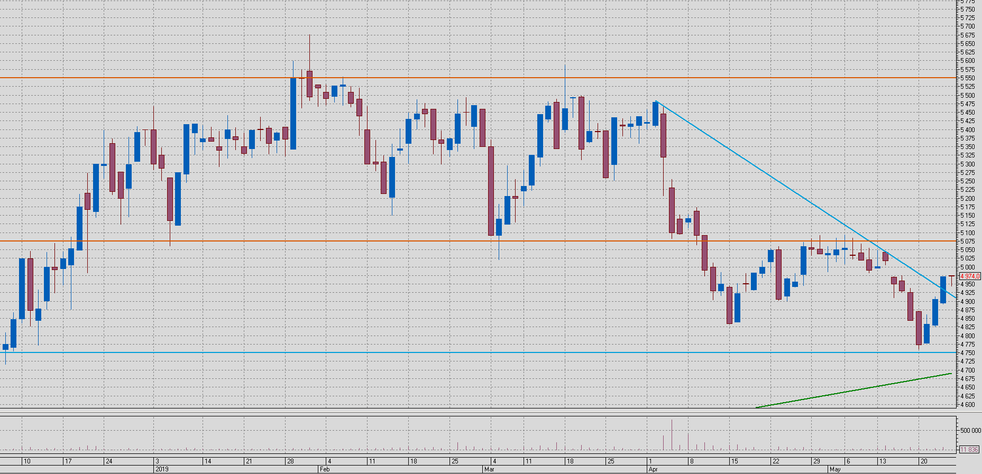The image size is (982, 474).
Task: Click the 5 600 price axis label
Action: coord(968,61)
